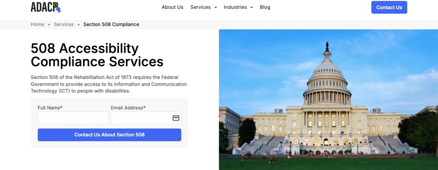Go to the Home breadcrumb
Image resolution: width=438 pixels, height=170 pixels.
(x=38, y=25)
